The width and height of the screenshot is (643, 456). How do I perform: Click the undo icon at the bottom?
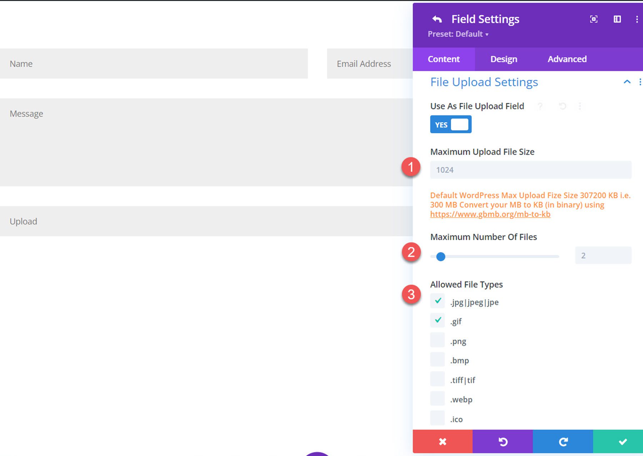(x=503, y=442)
